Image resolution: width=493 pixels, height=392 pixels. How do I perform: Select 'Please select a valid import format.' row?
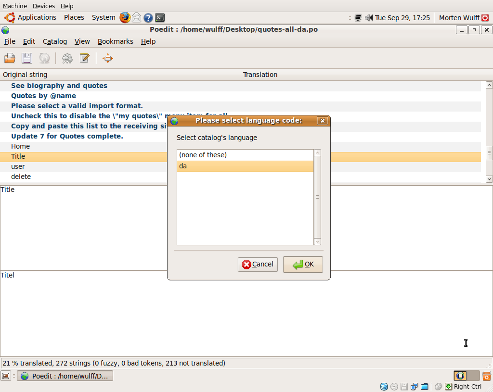(x=241, y=106)
